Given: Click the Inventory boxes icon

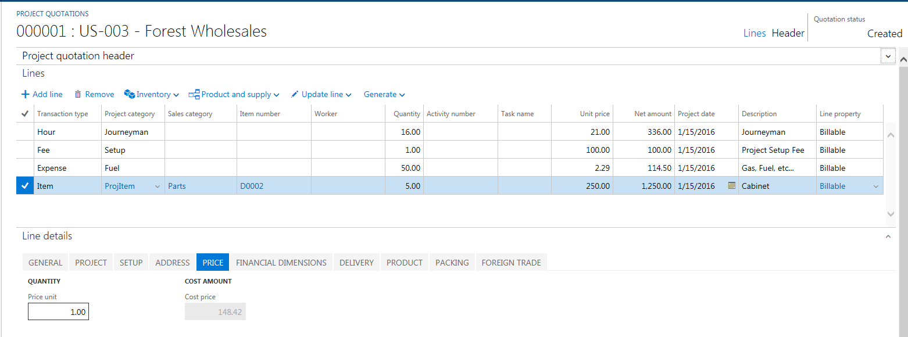Looking at the screenshot, I should click(x=129, y=94).
